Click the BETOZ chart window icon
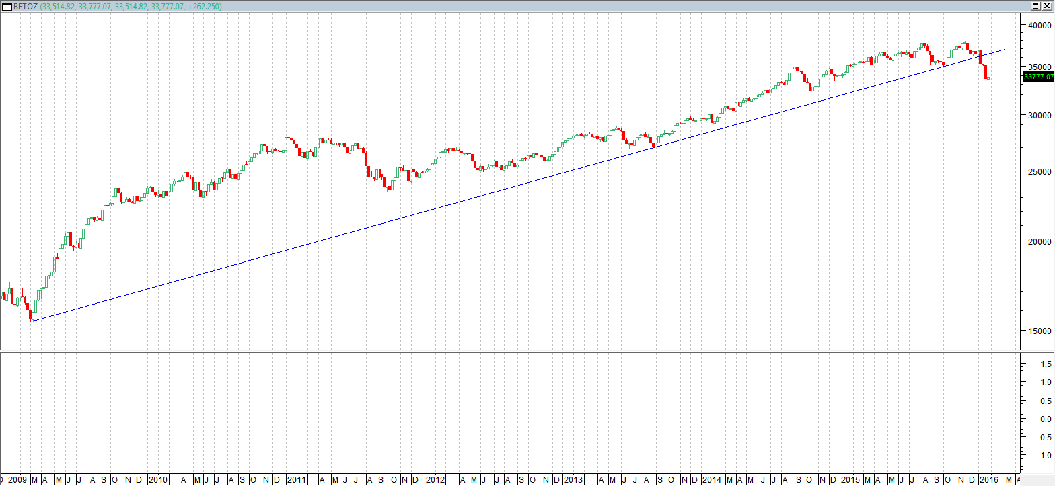This screenshot has height=486, width=1055. pos(7,6)
